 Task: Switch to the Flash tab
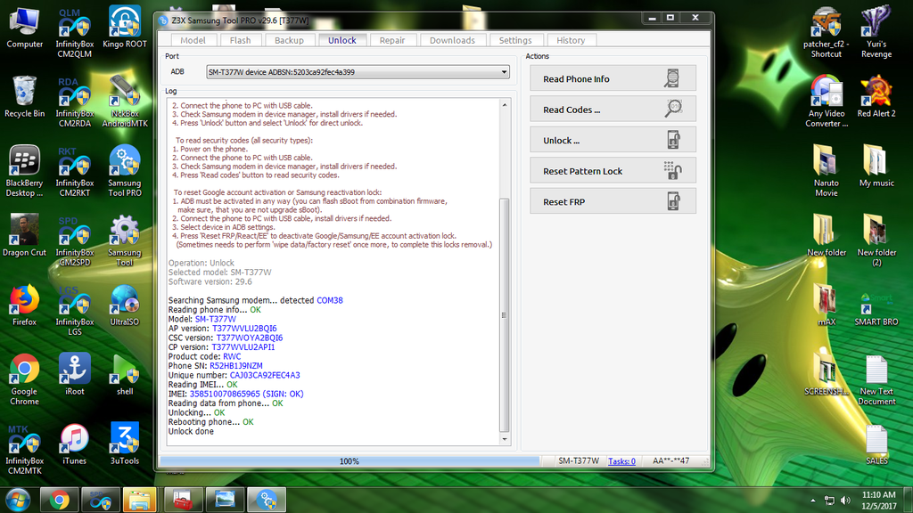(240, 40)
